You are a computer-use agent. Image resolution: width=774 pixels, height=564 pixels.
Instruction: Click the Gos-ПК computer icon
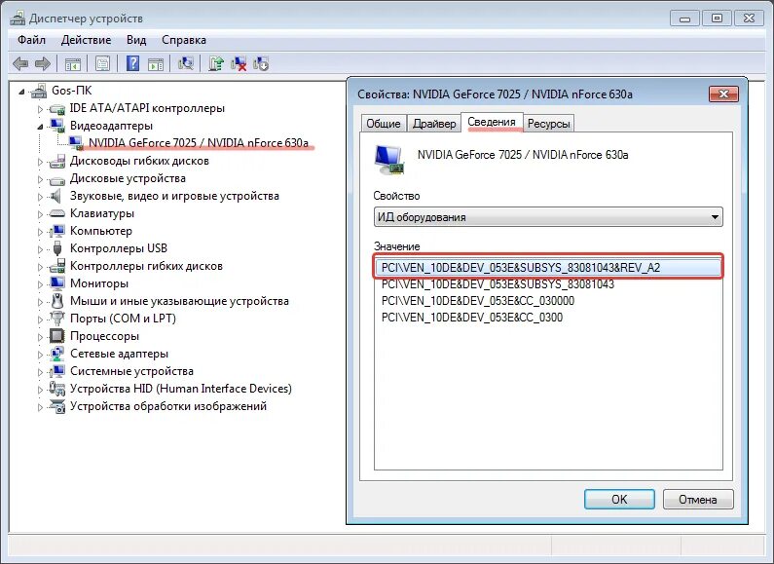coord(40,91)
